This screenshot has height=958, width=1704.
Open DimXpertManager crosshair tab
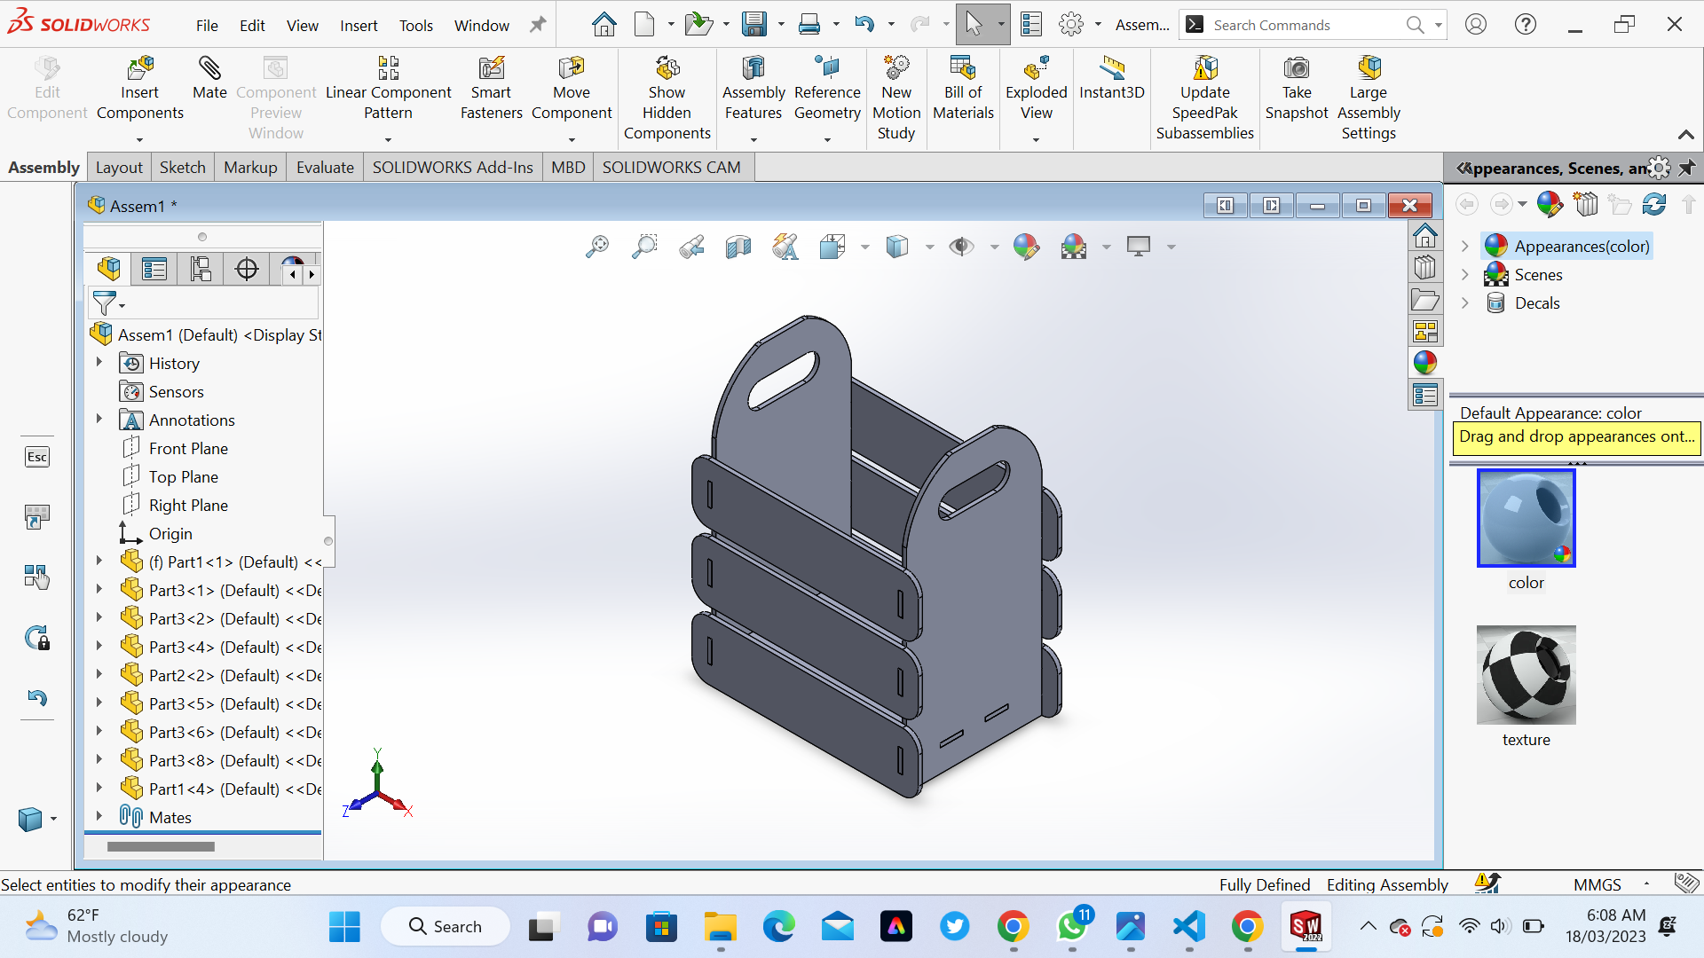(247, 269)
